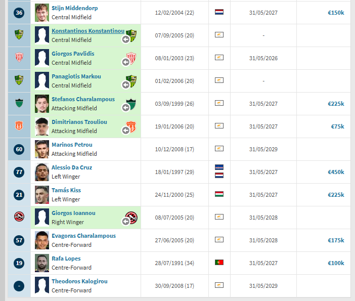Click the loan arrow icon beside Stefanos Charalampous

point(125,108)
